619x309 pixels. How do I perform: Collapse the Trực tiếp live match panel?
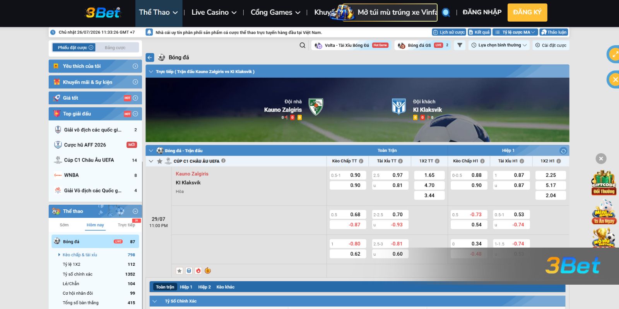click(x=151, y=71)
